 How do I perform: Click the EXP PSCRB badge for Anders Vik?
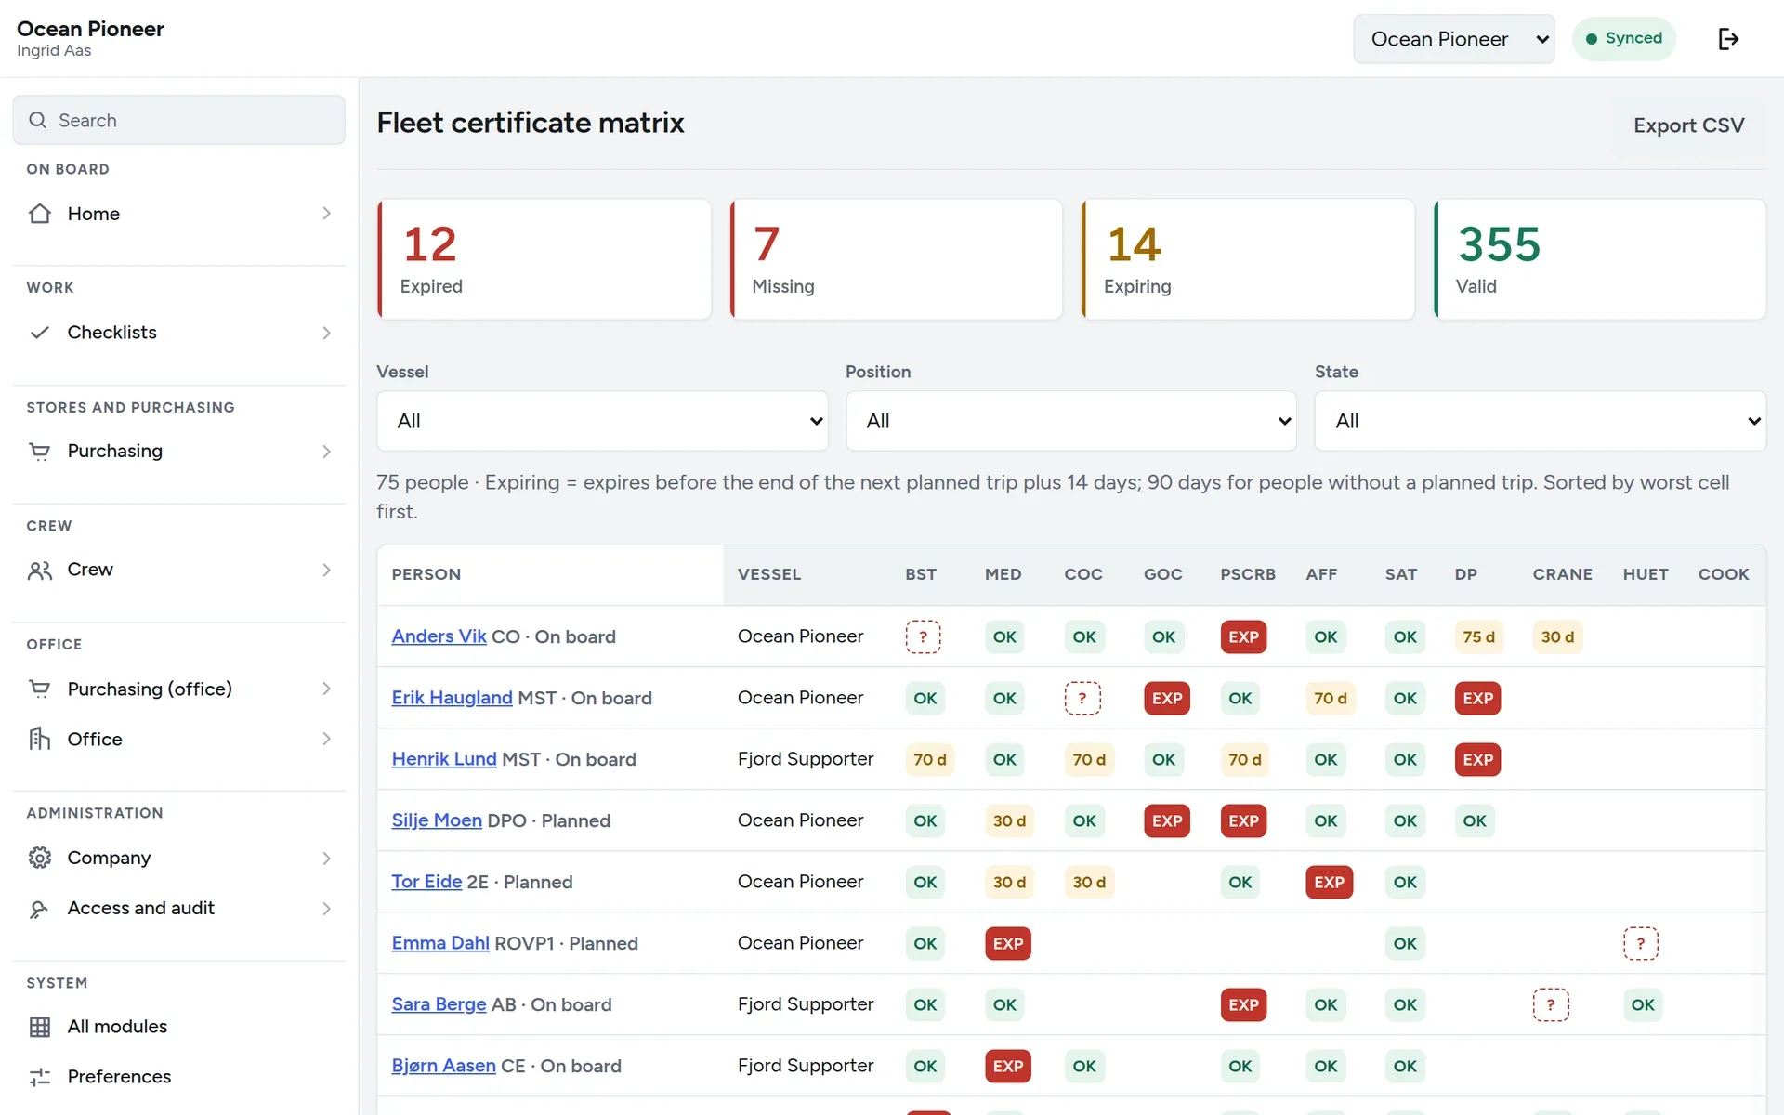[x=1243, y=637]
